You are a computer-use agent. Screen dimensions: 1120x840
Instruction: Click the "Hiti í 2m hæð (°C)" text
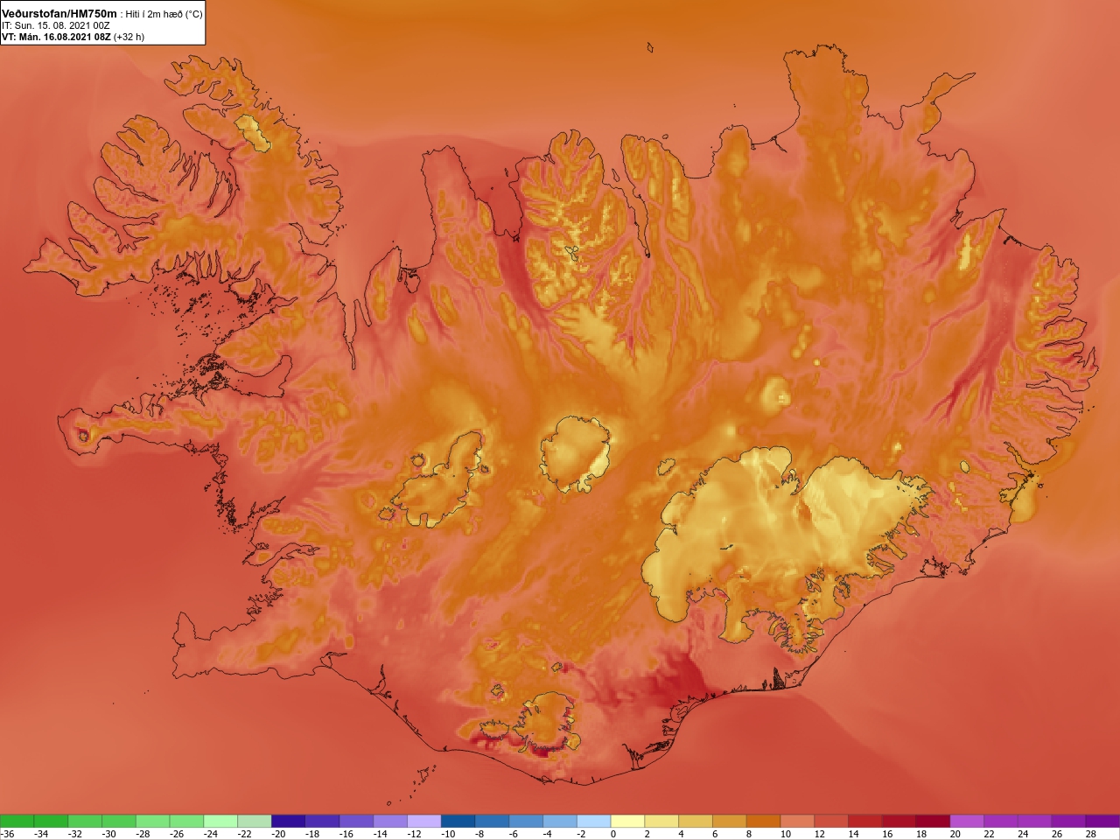coord(164,15)
